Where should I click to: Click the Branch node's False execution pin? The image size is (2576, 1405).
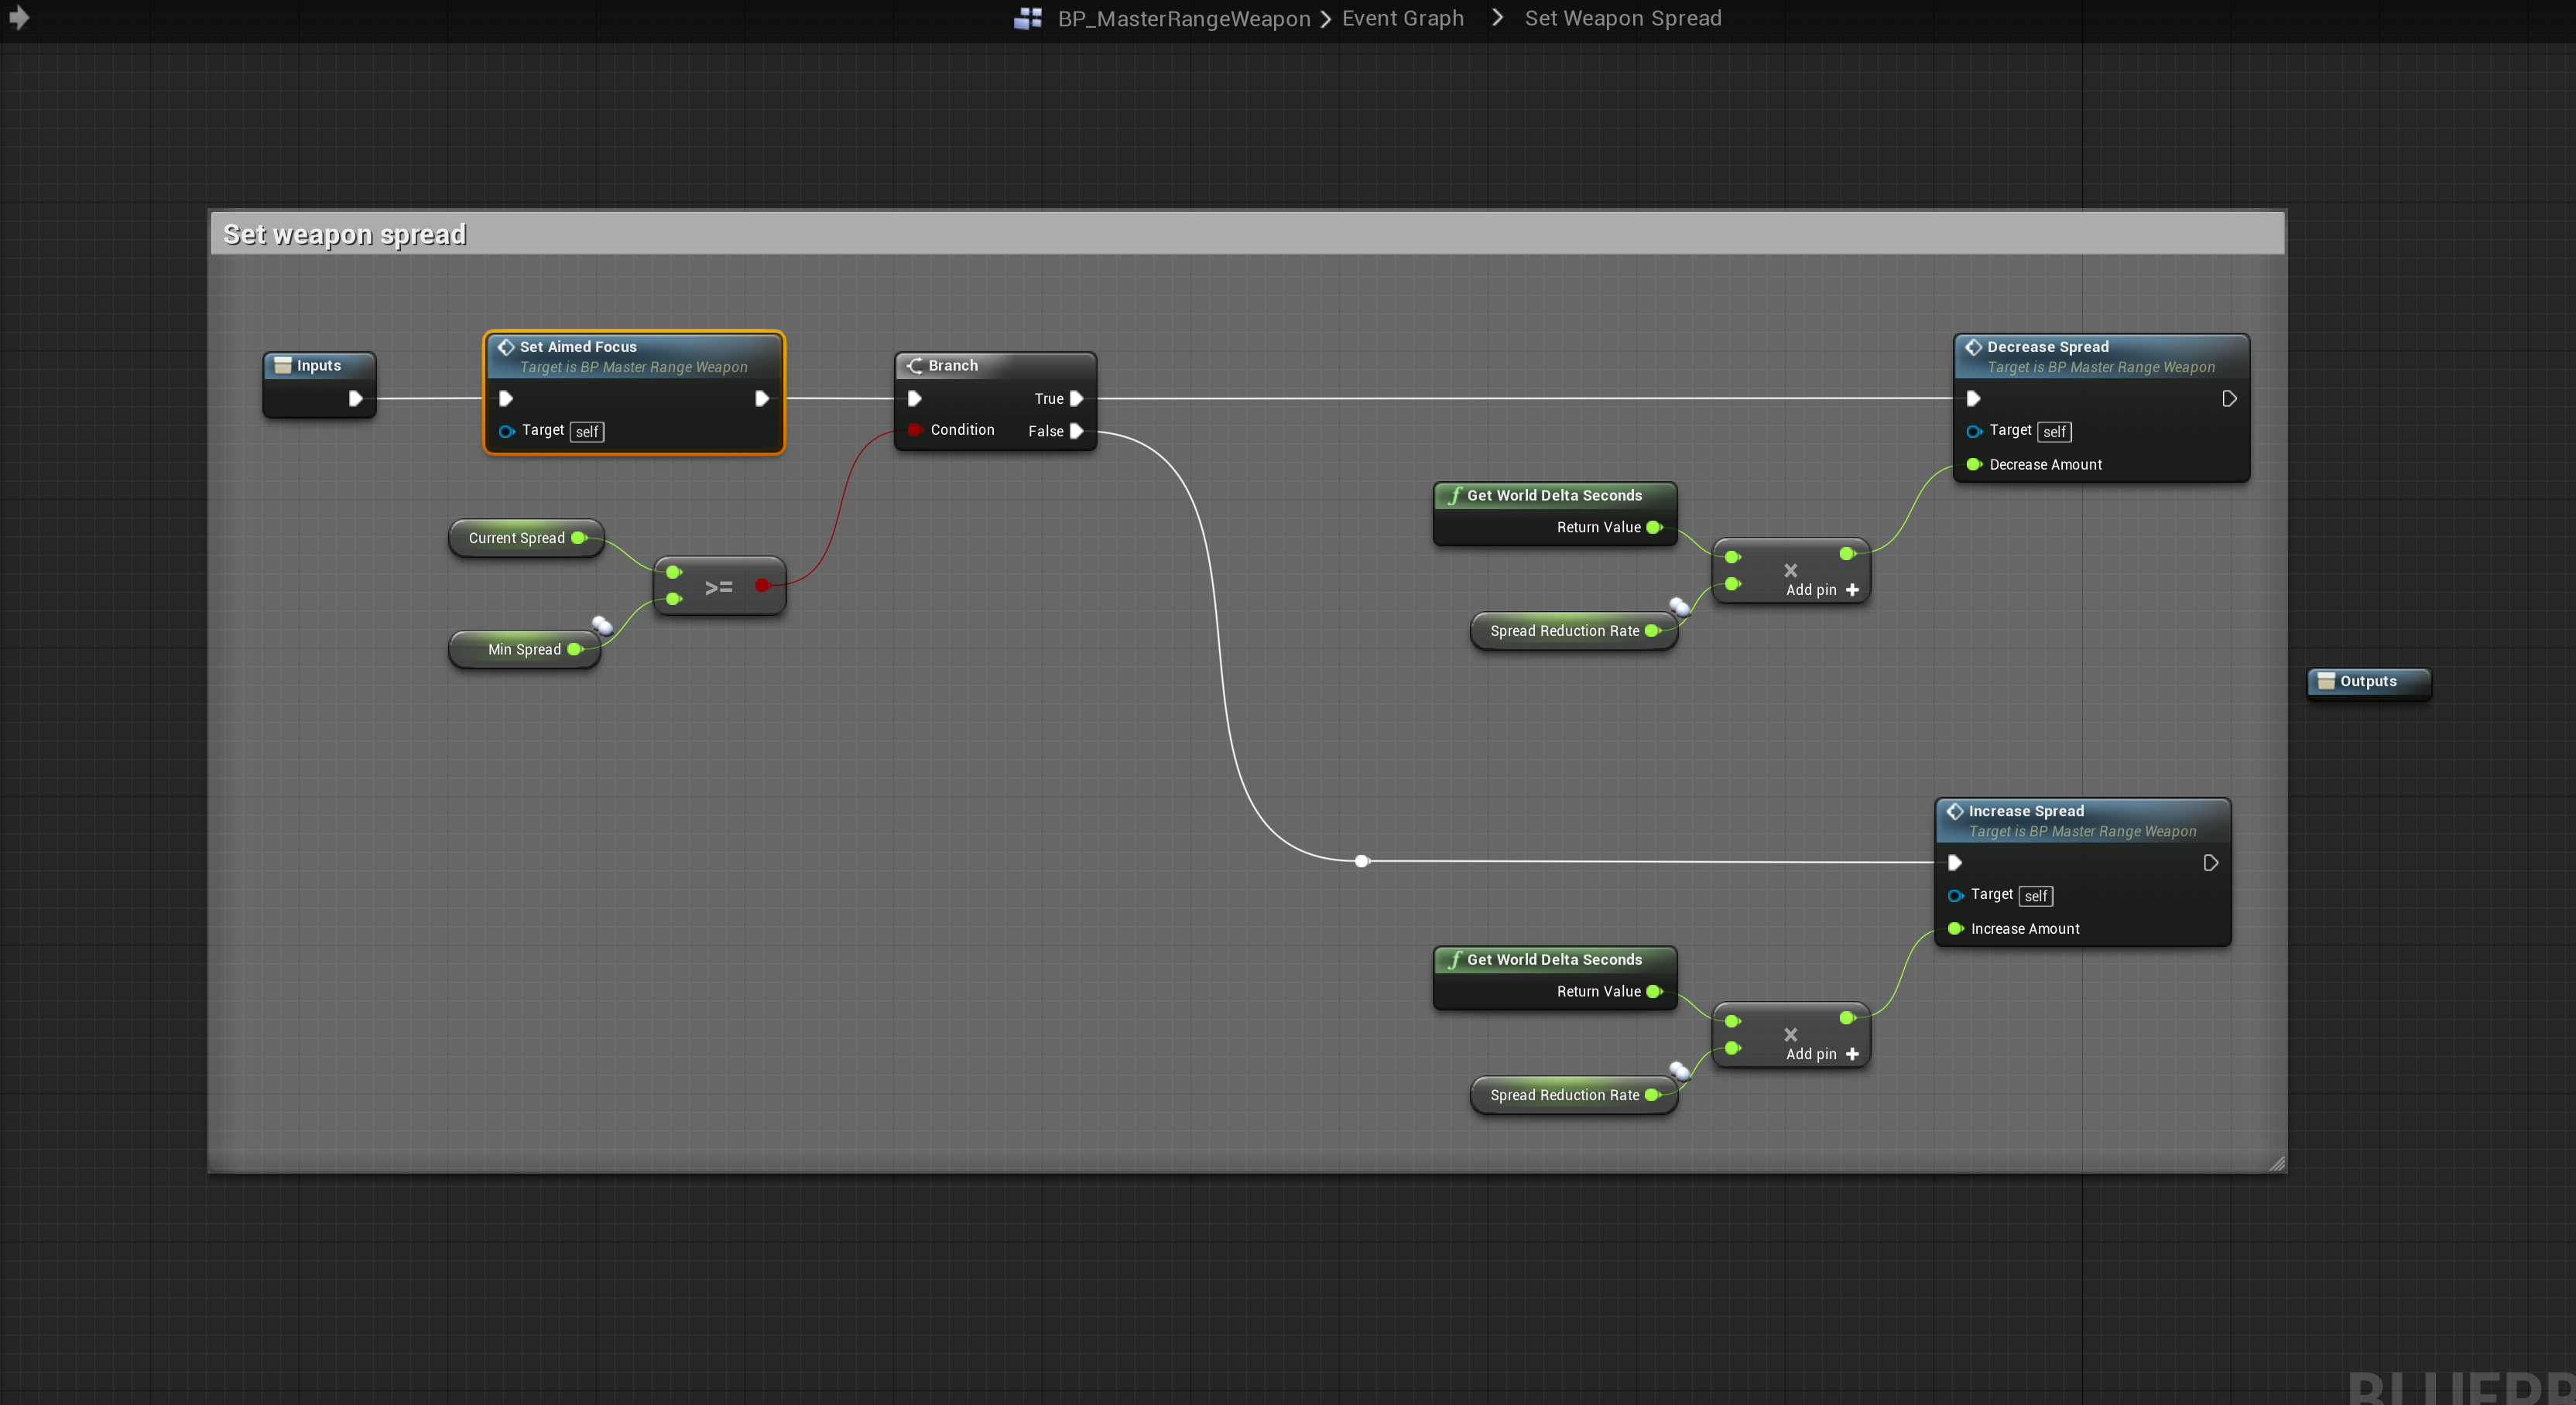[1076, 432]
